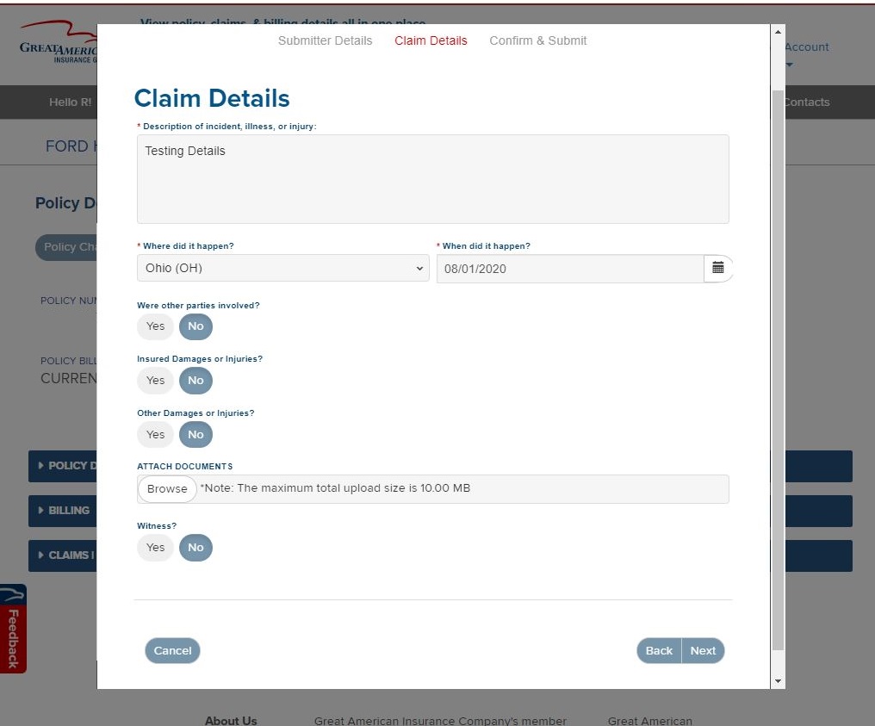Screen dimensions: 875x726
Task: Switch to Confirm & Submit step
Action: (x=538, y=40)
